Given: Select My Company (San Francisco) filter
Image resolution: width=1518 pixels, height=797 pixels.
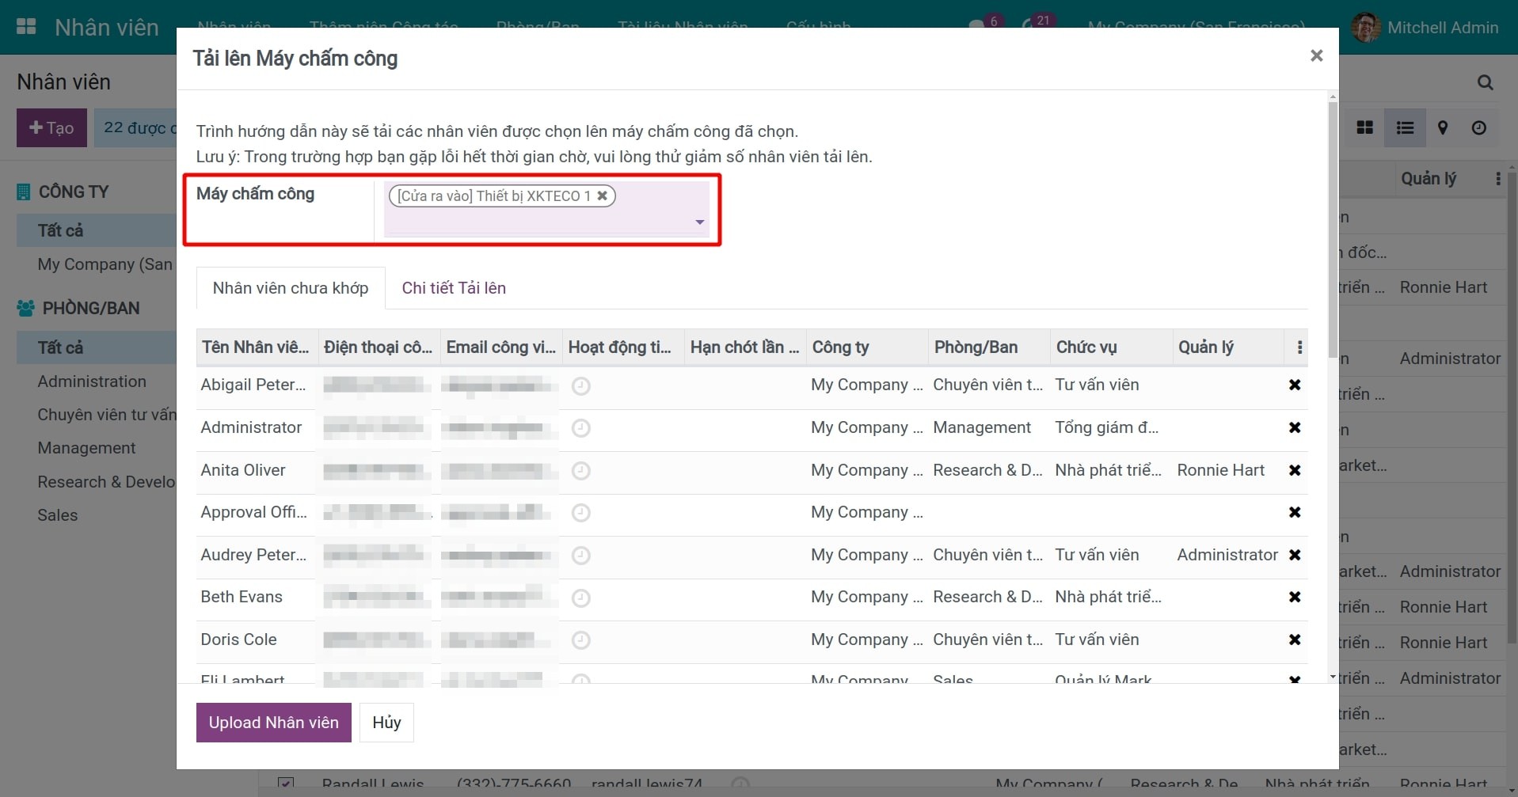Looking at the screenshot, I should tap(105, 264).
